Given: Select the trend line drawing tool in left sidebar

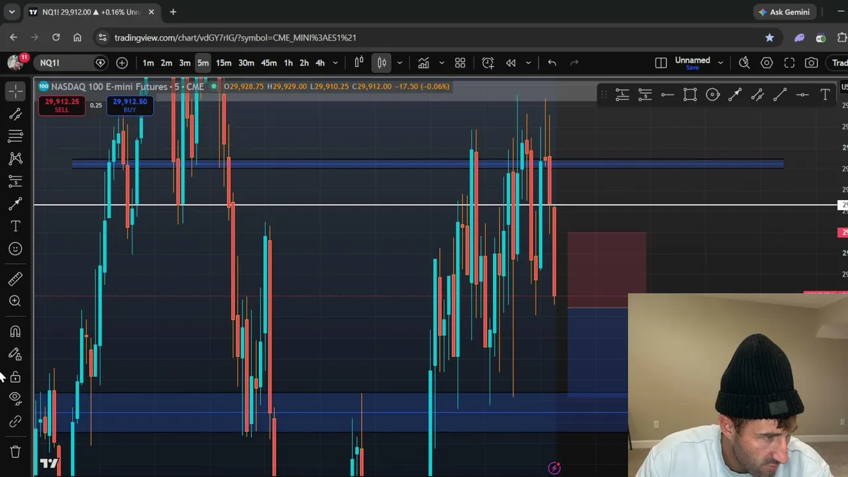Looking at the screenshot, I should tap(15, 114).
